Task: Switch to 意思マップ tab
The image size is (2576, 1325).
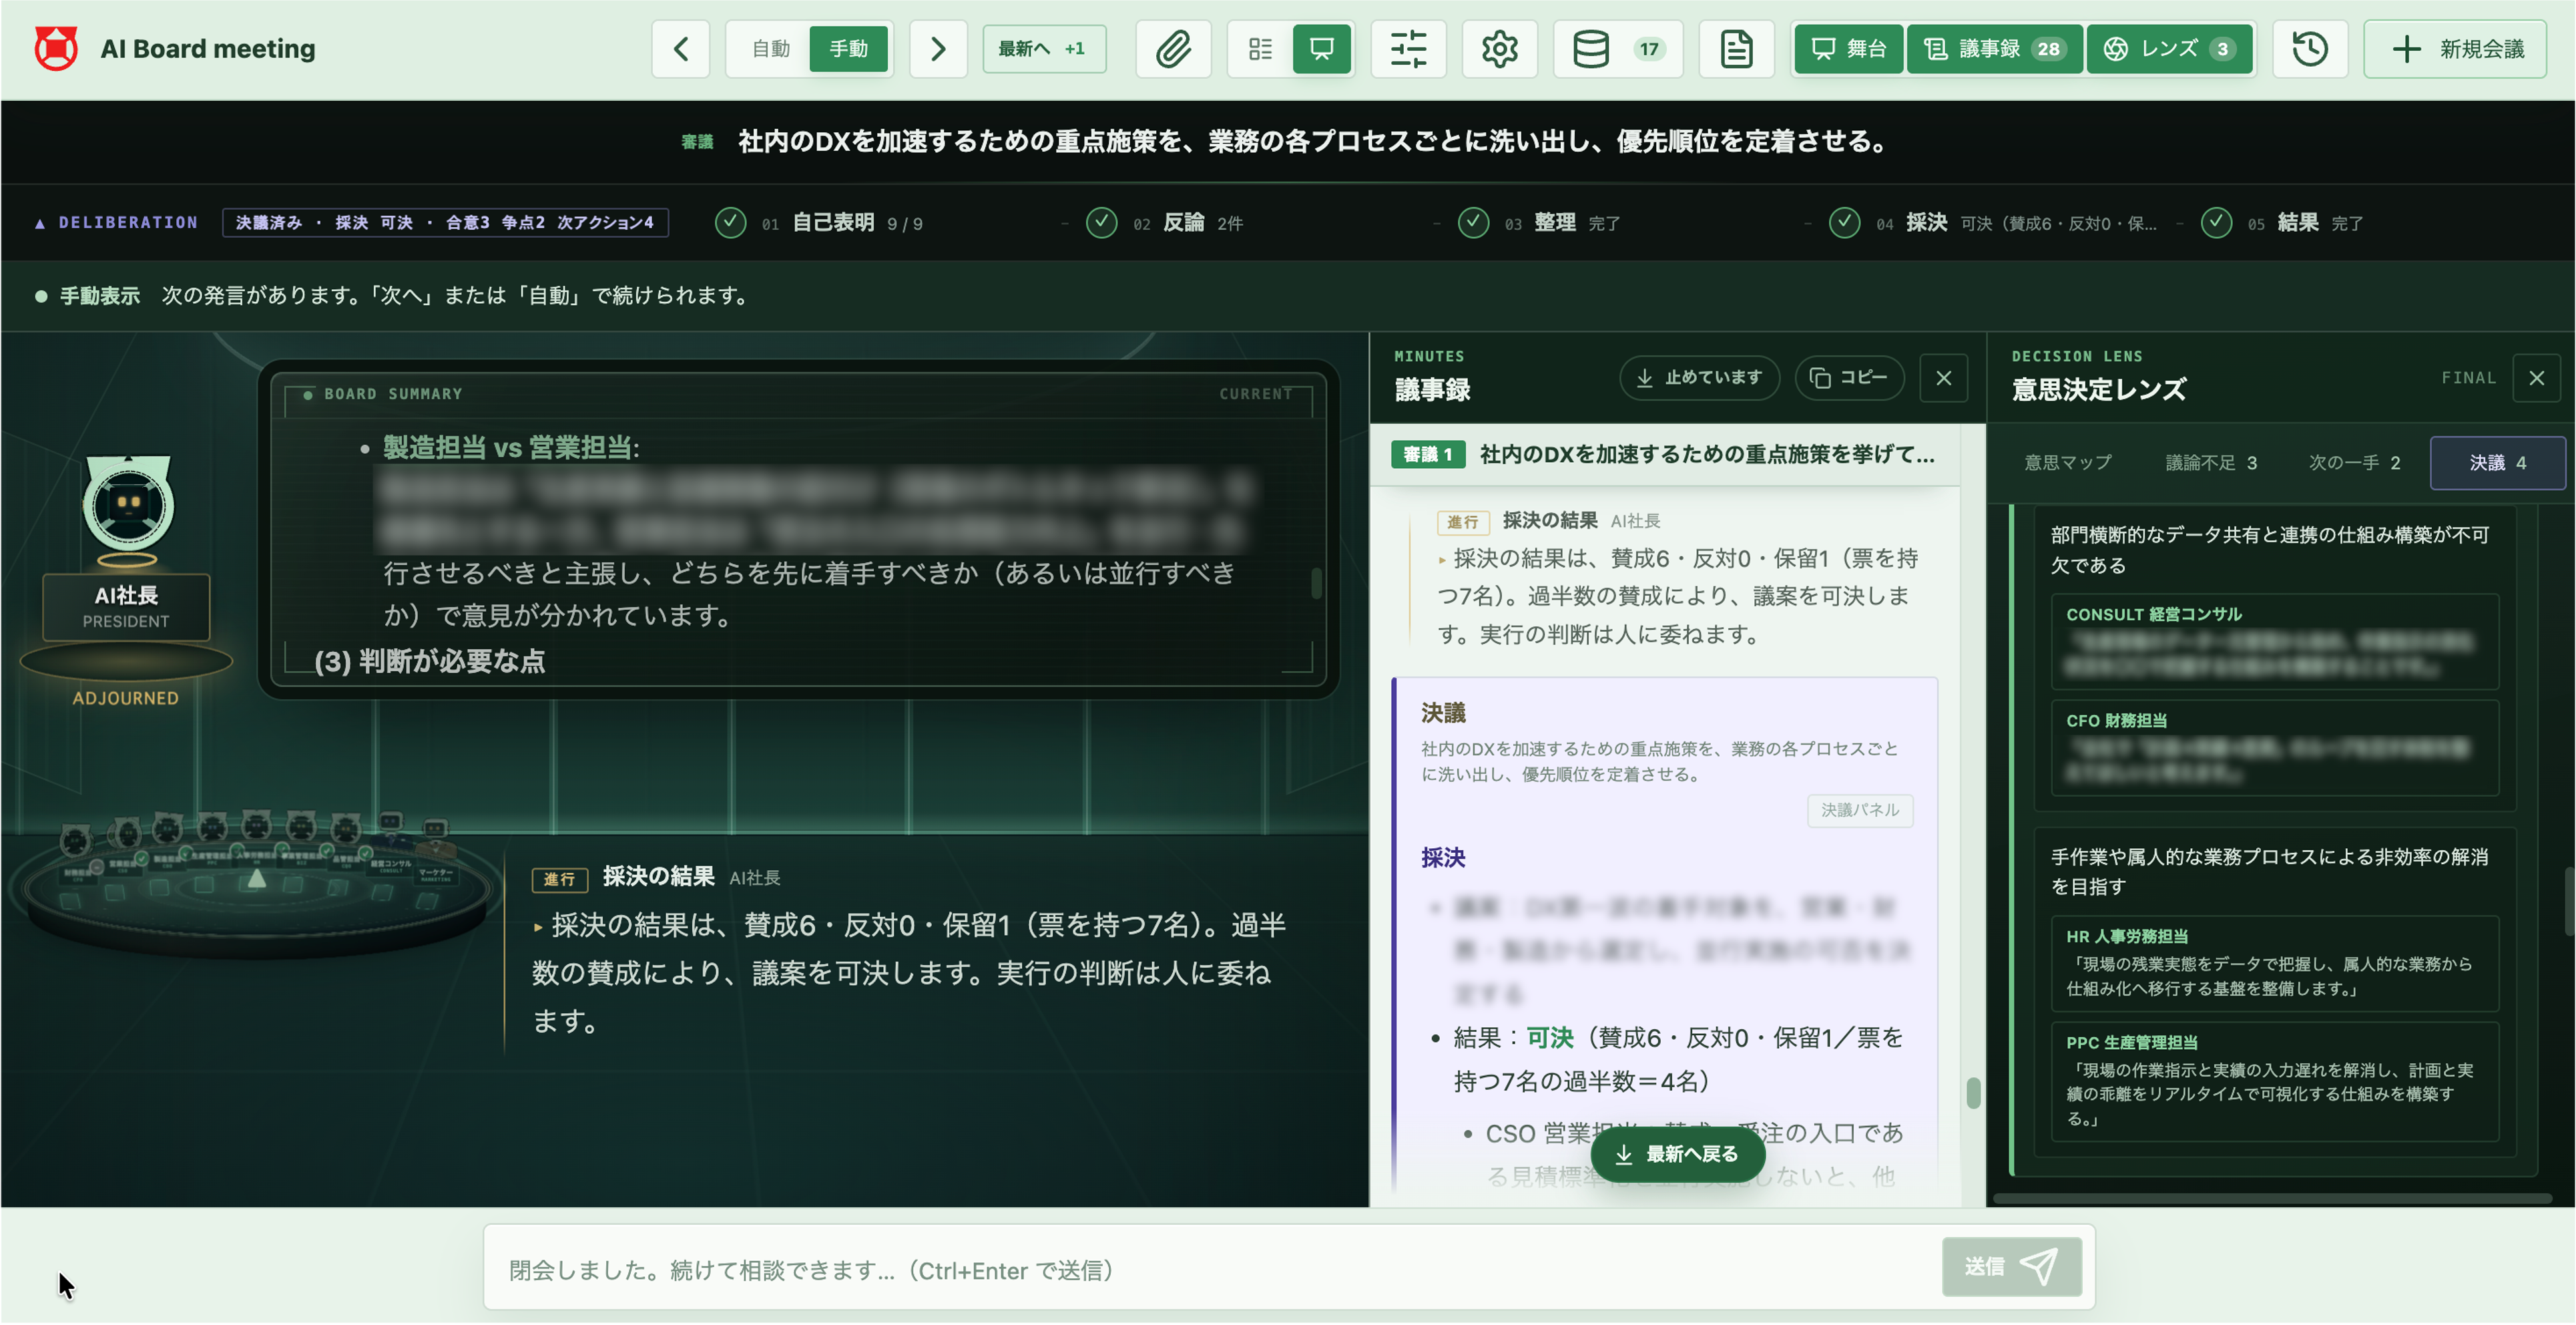Action: coord(2067,462)
